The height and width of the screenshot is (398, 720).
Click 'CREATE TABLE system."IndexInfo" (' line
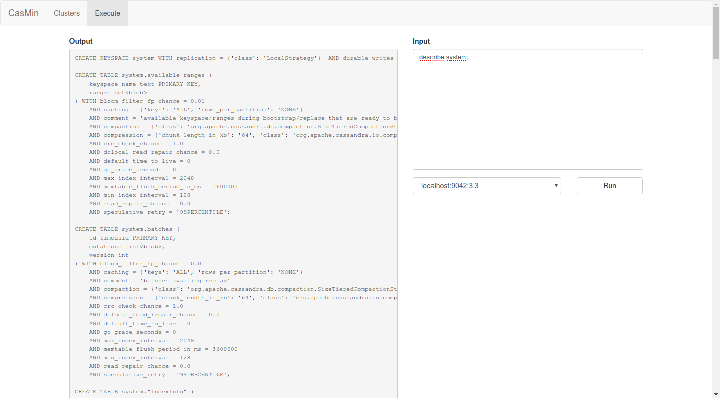coord(134,392)
